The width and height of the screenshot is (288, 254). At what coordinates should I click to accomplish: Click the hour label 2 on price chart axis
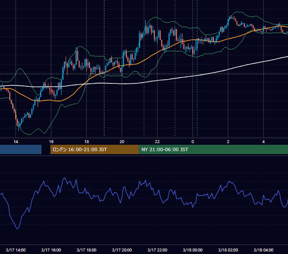point(228,142)
